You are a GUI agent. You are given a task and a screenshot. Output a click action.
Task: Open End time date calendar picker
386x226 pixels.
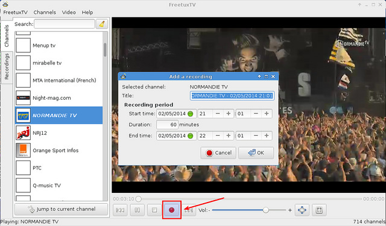coord(191,136)
